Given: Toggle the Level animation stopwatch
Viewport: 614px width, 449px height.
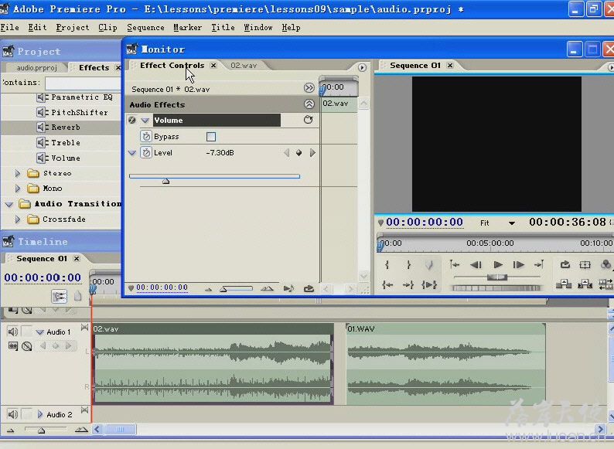Looking at the screenshot, I should 146,153.
